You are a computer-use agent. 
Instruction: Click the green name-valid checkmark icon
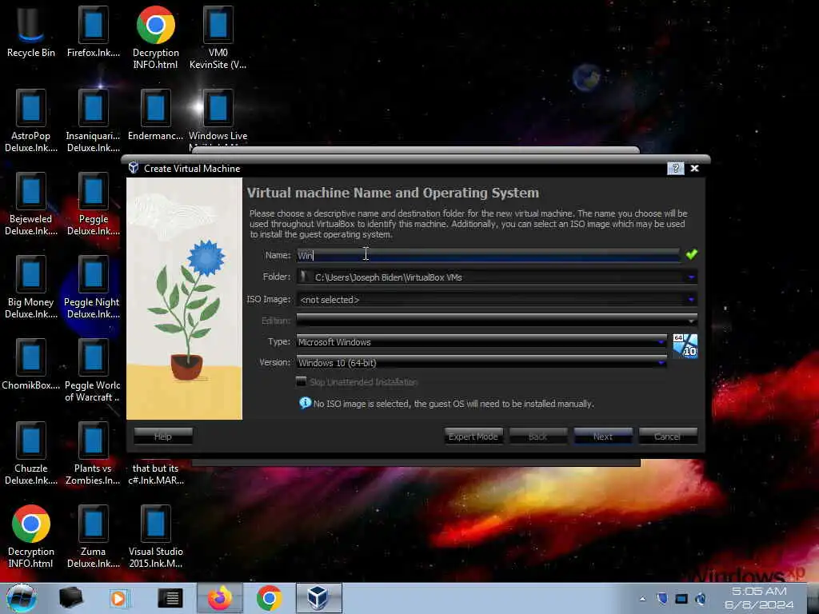(x=692, y=254)
